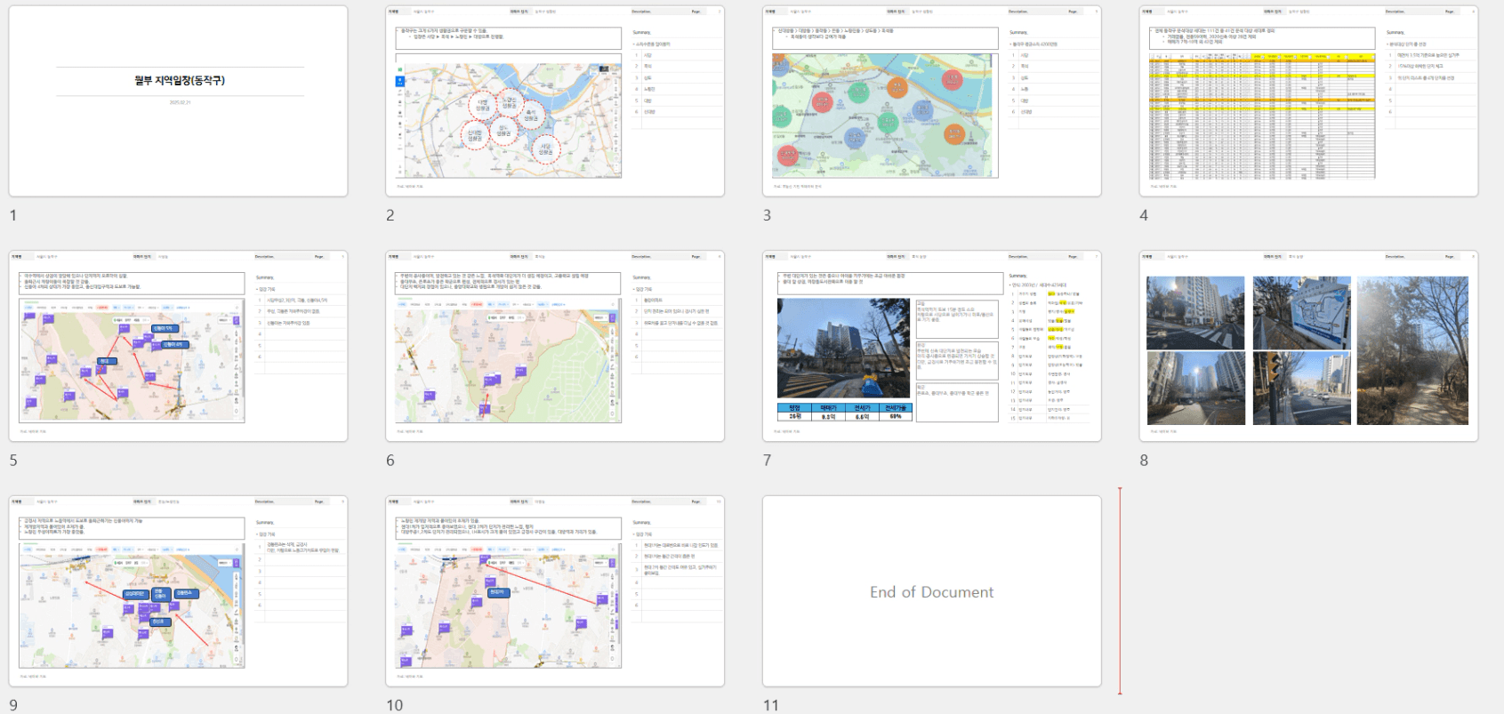Choose slide 9 thumbnail
This screenshot has width=1504, height=714.
click(178, 591)
